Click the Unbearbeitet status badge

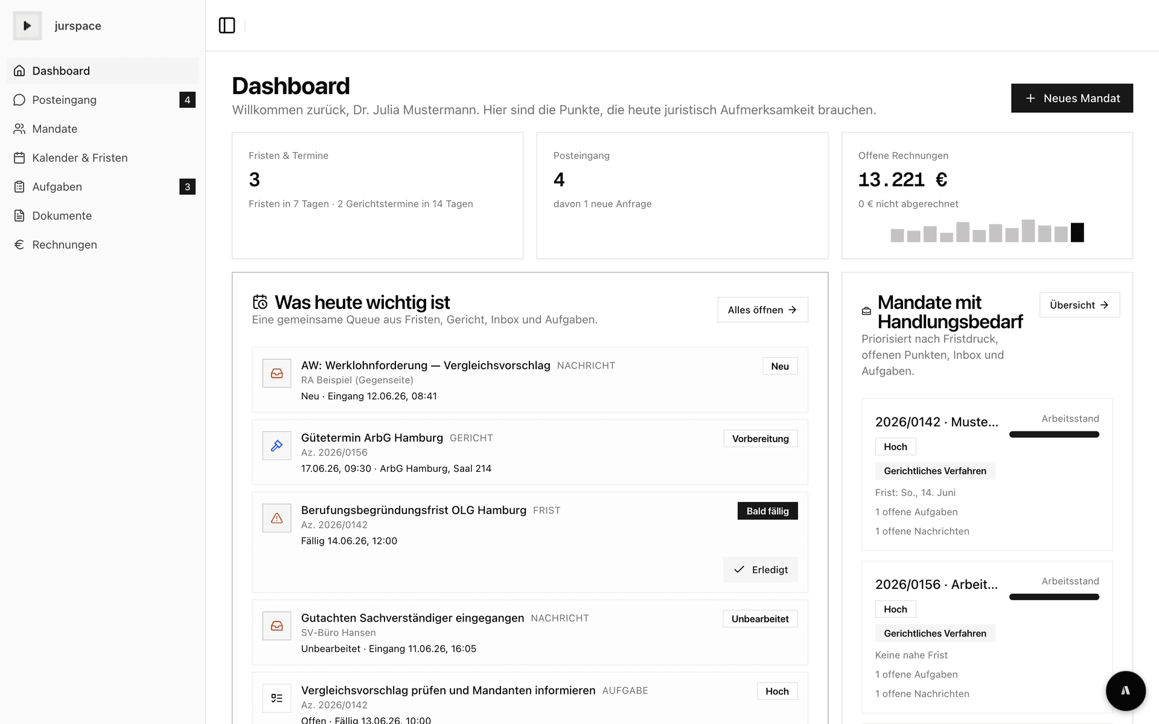tap(760, 619)
